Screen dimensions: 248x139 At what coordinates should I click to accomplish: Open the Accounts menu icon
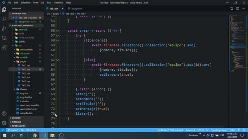click(x=4, y=114)
